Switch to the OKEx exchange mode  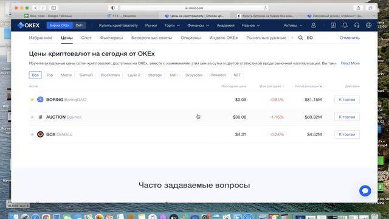point(60,26)
